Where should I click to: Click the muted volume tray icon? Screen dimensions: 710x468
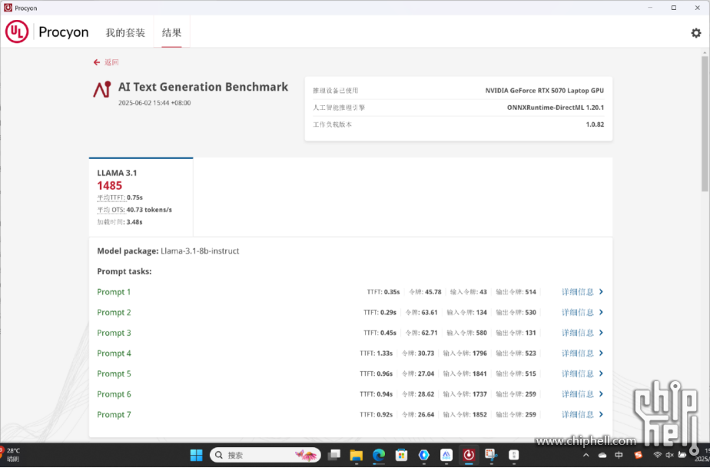click(x=670, y=455)
